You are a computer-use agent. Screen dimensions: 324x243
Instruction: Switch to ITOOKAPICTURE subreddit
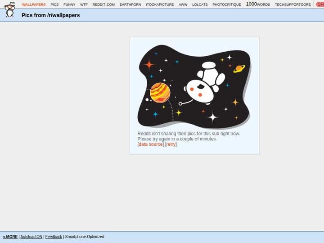160,4
